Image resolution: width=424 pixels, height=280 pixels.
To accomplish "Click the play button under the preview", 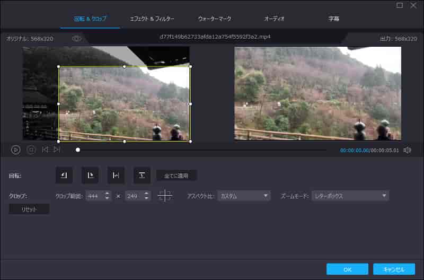I will point(16,150).
